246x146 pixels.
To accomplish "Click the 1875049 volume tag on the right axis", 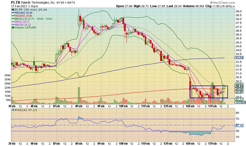I will [x=240, y=102].
